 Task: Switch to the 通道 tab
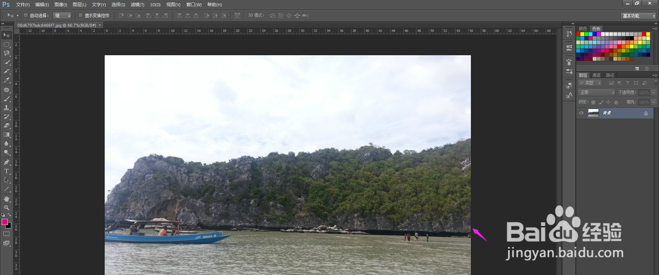(x=596, y=75)
